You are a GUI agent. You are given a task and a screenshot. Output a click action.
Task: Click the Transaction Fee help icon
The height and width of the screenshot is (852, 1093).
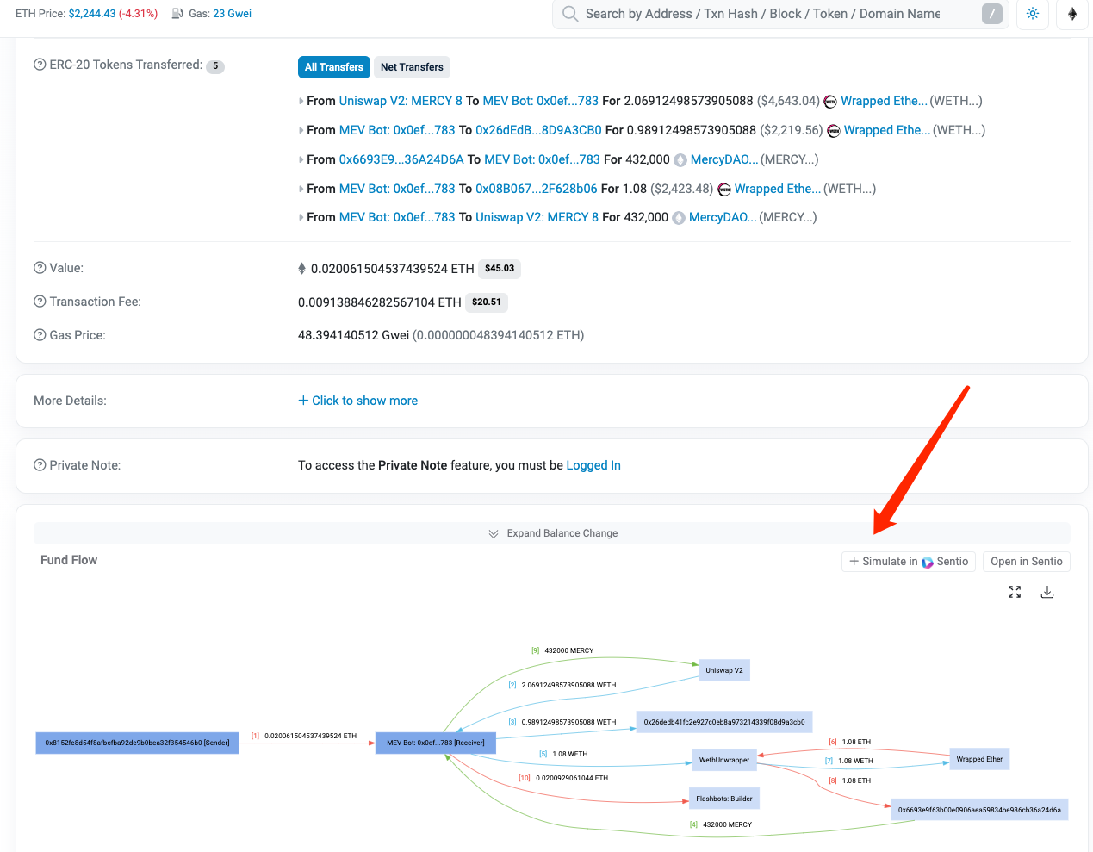(40, 302)
